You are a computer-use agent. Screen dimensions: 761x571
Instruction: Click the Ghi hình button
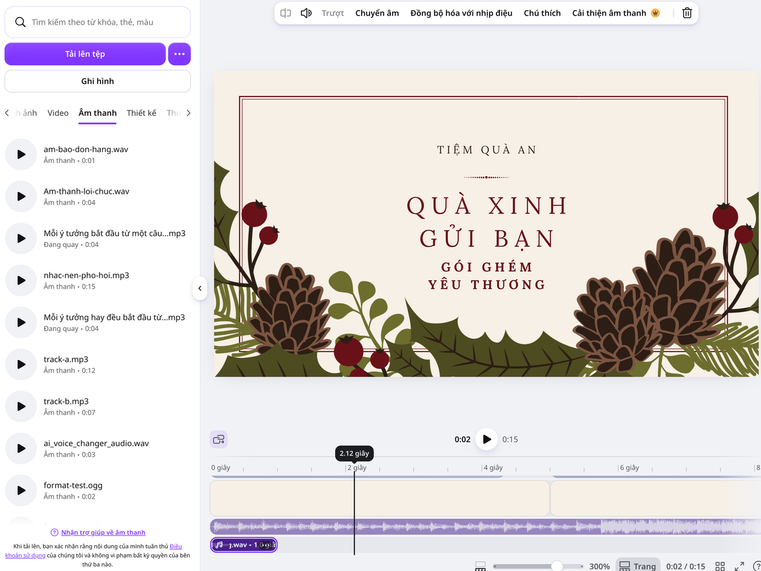[97, 81]
